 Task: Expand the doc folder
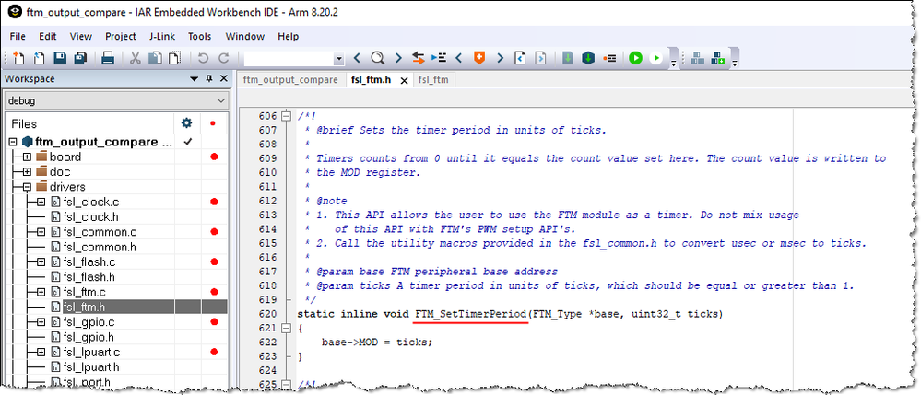coord(27,172)
